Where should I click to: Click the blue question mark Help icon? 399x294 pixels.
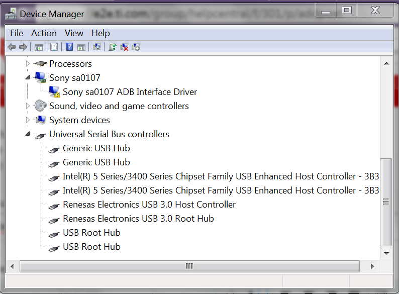click(x=69, y=47)
